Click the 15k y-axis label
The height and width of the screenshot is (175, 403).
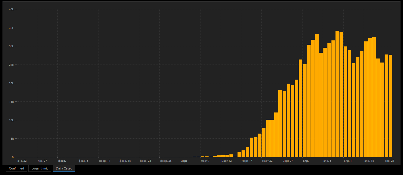[11, 102]
